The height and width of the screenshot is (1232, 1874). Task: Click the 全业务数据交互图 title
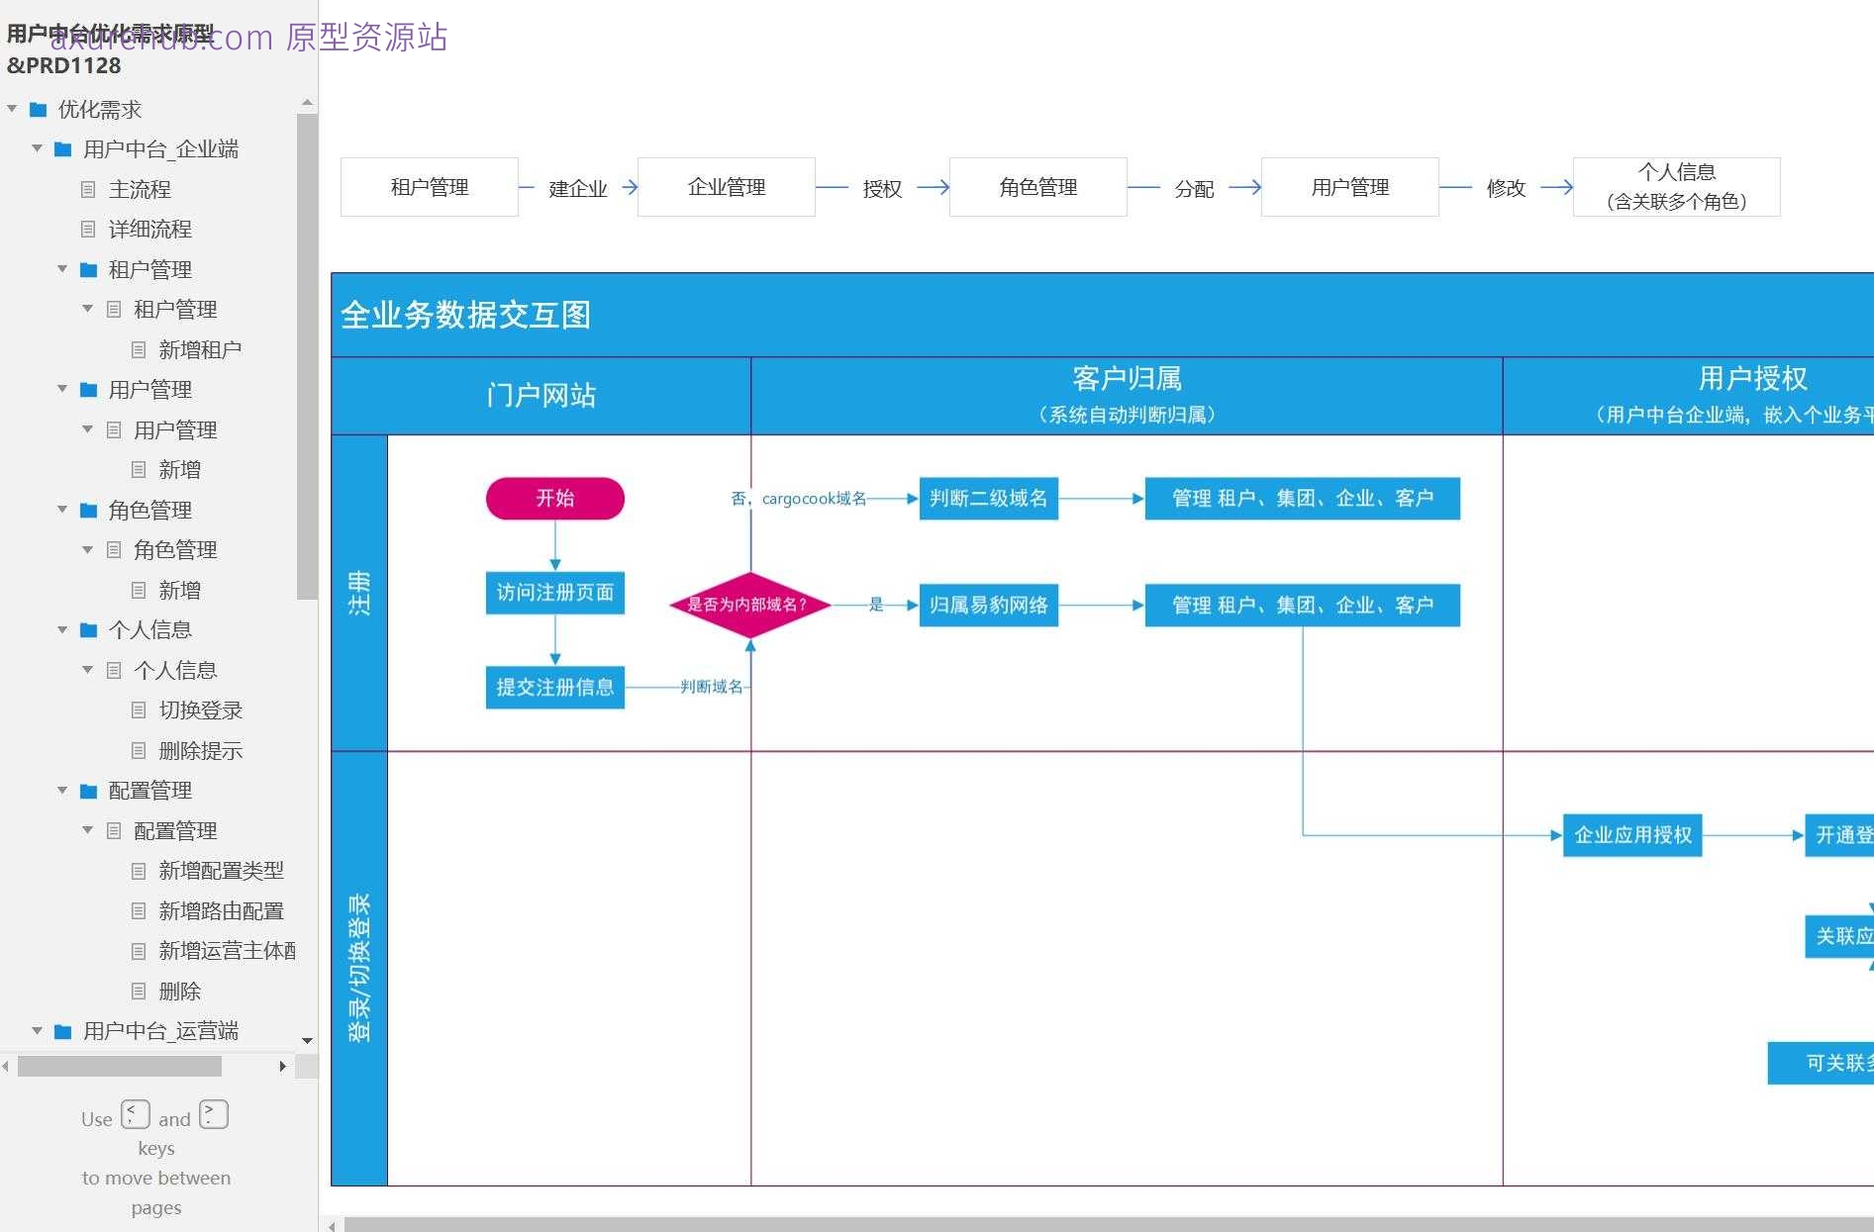[465, 315]
